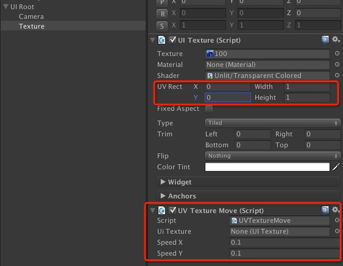Image resolution: width=343 pixels, height=266 pixels.
Task: Click the None (UI Texture) field
Action: coord(280,231)
